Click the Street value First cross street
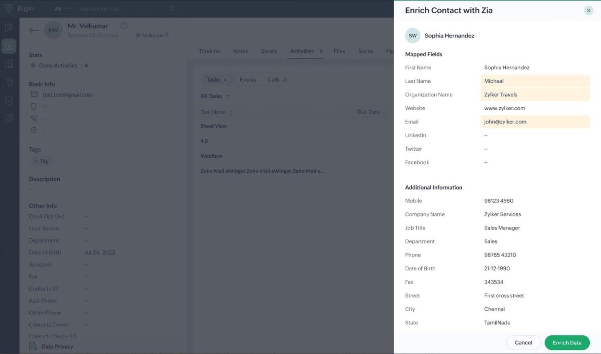 504,296
